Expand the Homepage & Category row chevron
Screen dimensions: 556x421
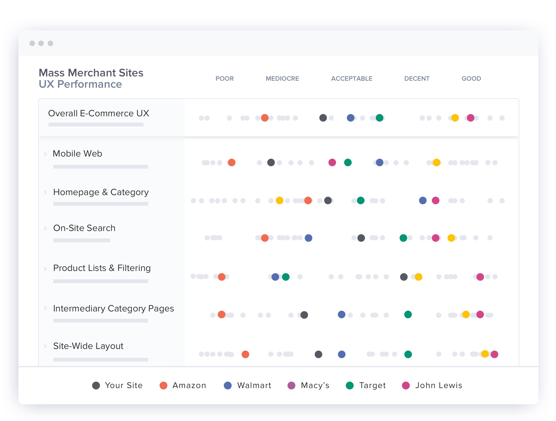45,192
